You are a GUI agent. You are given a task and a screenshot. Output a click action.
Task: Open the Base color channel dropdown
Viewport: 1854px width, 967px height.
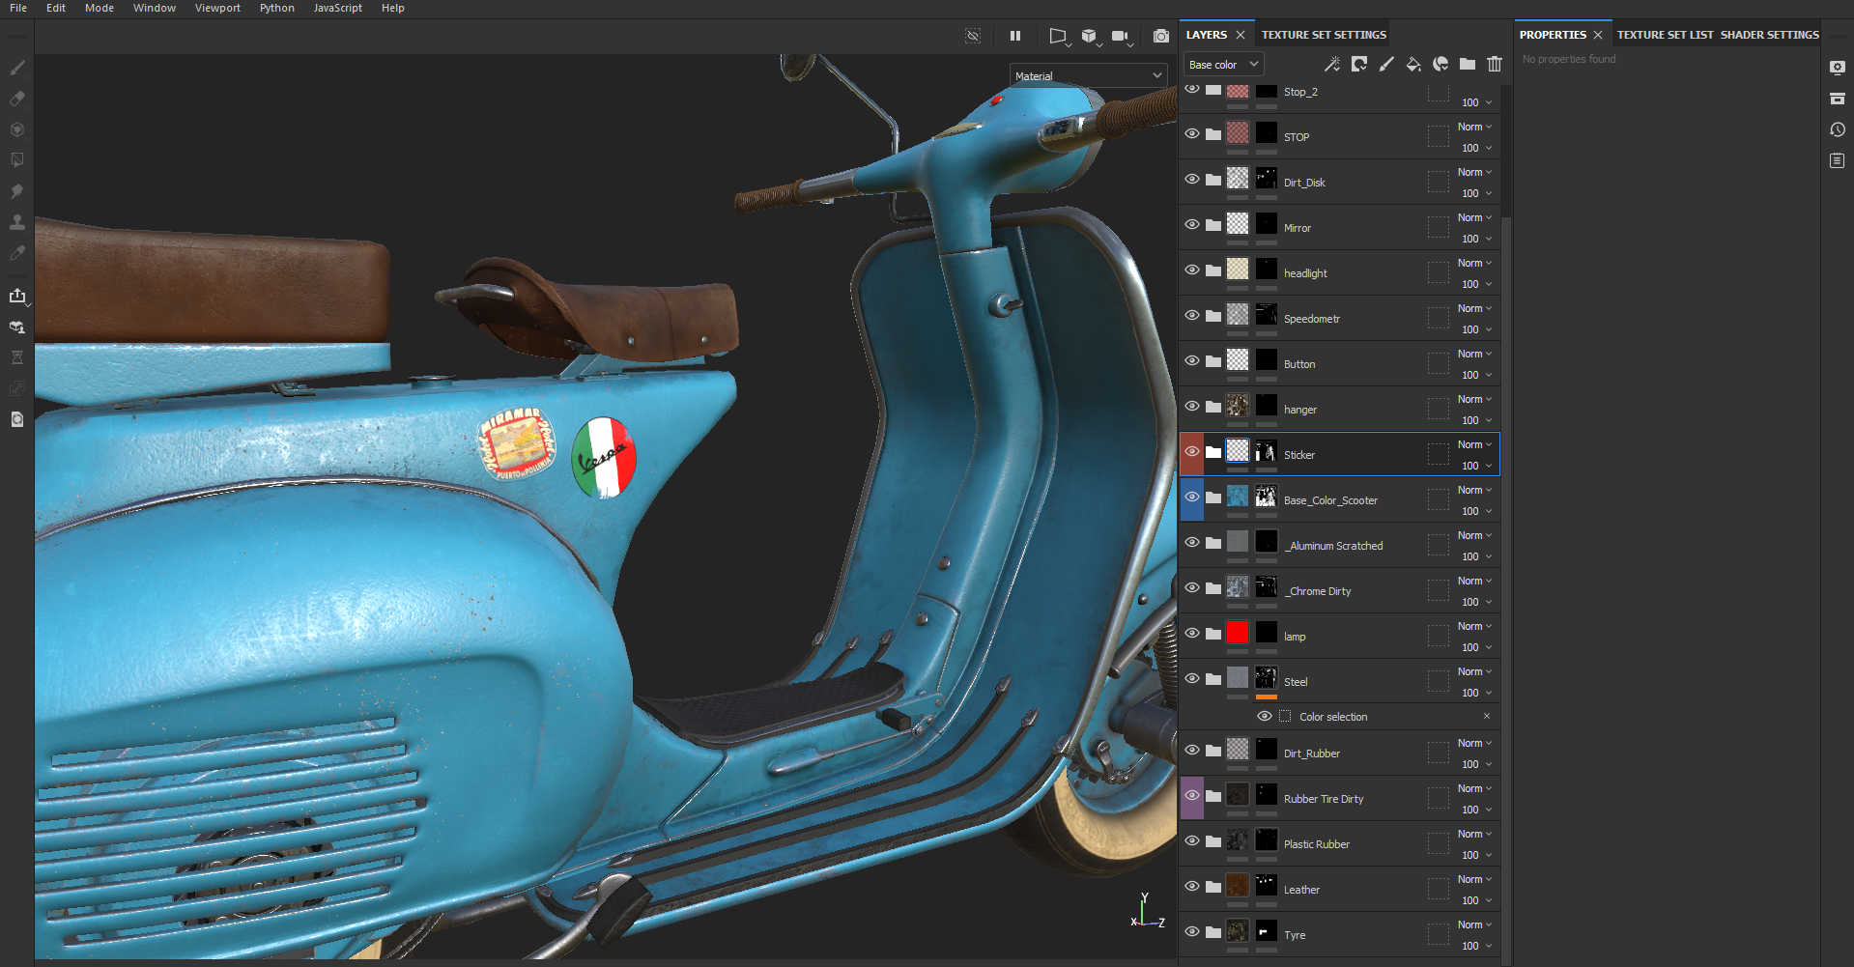[x=1223, y=65]
